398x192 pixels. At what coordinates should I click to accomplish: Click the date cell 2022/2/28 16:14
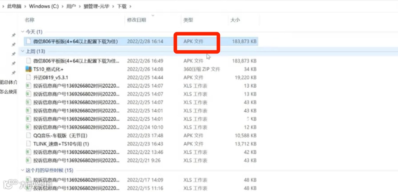[x=145, y=41]
